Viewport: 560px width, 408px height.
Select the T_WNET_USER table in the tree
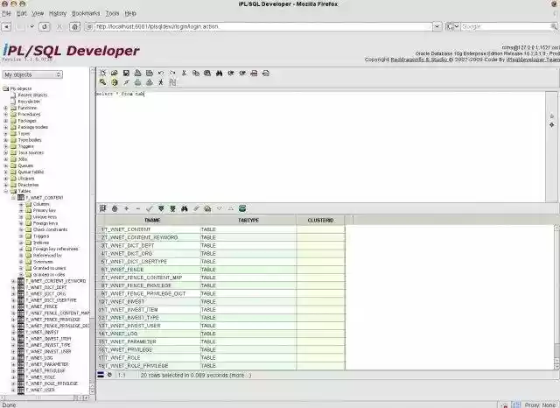40,390
